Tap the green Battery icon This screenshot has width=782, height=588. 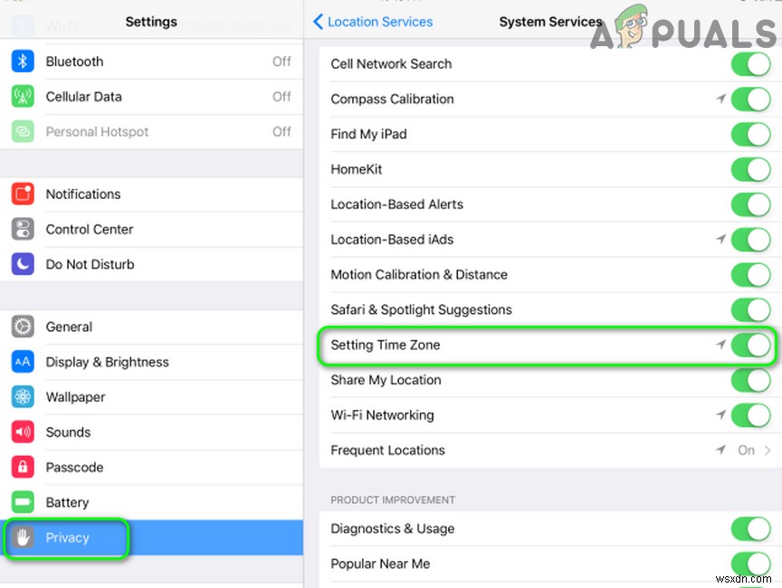coord(23,502)
